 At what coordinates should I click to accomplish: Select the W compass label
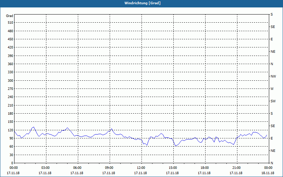click(272, 89)
